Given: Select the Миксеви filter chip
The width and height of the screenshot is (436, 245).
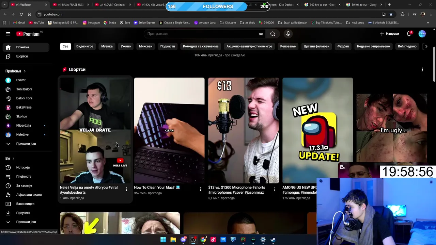Looking at the screenshot, I should [x=145, y=46].
